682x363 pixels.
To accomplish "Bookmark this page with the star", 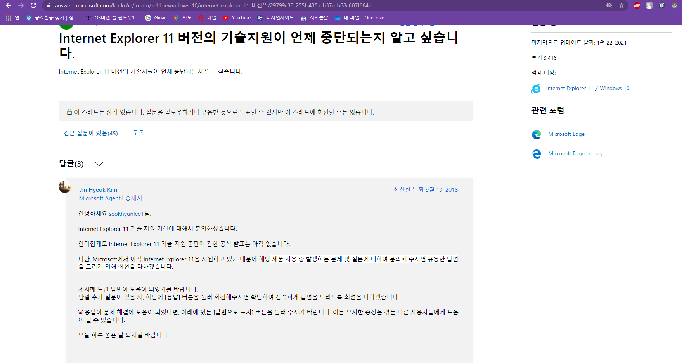I will [x=621, y=5].
